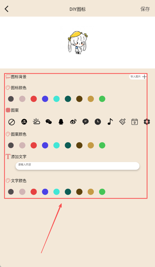Choose the Weibo pattern icon

[x=73, y=122]
